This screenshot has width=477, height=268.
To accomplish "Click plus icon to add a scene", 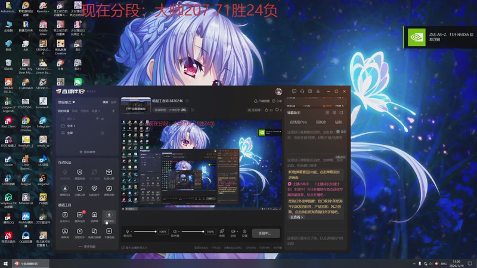I will point(113,111).
